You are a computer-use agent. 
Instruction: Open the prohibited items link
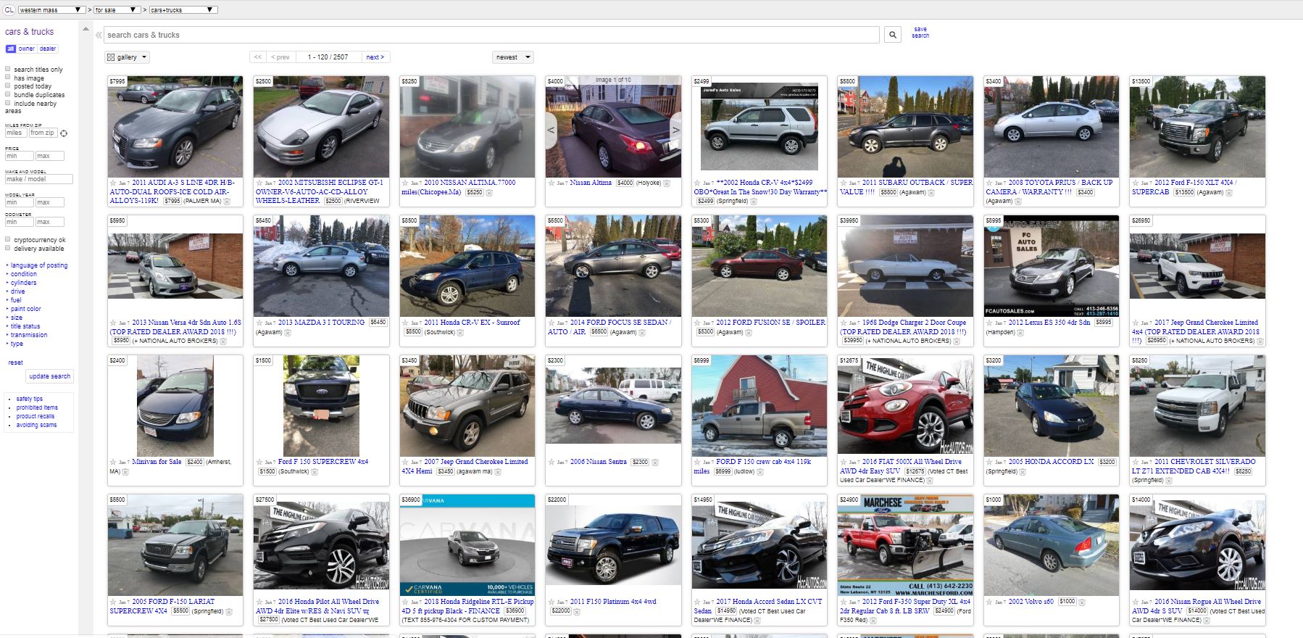[37, 407]
